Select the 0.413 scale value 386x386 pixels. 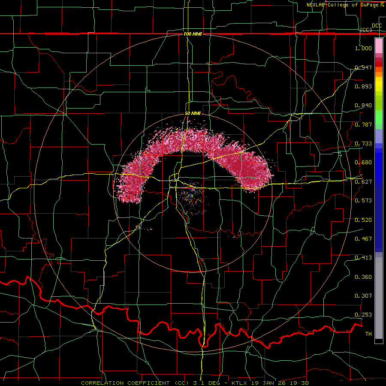click(x=363, y=258)
